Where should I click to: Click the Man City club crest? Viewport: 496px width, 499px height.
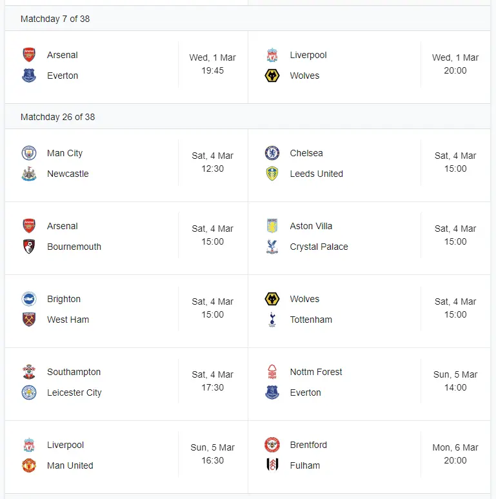pos(29,153)
